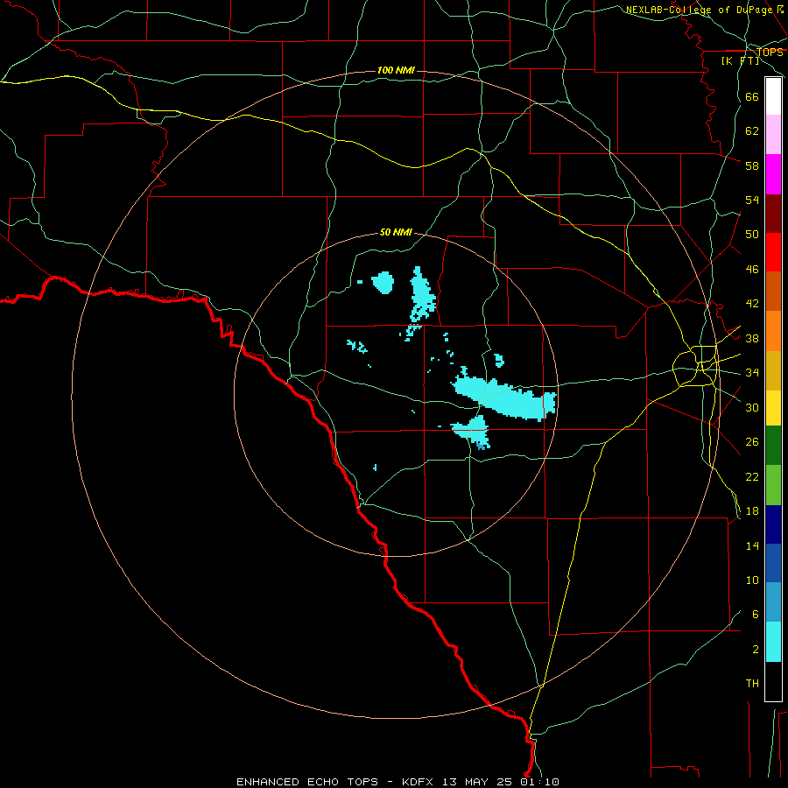The width and height of the screenshot is (788, 788).
Task: Click the '58' legend value
Action: pyautogui.click(x=752, y=165)
